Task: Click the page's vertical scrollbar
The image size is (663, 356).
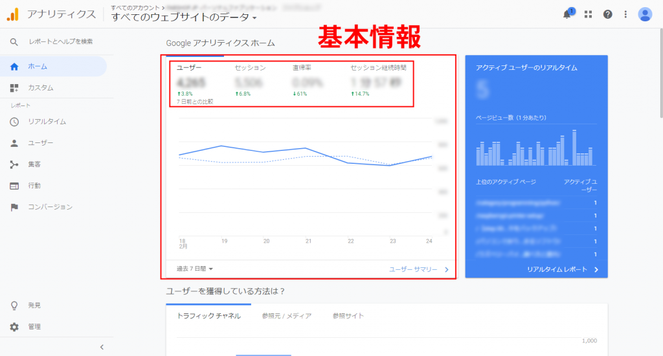Action: pyautogui.click(x=661, y=74)
